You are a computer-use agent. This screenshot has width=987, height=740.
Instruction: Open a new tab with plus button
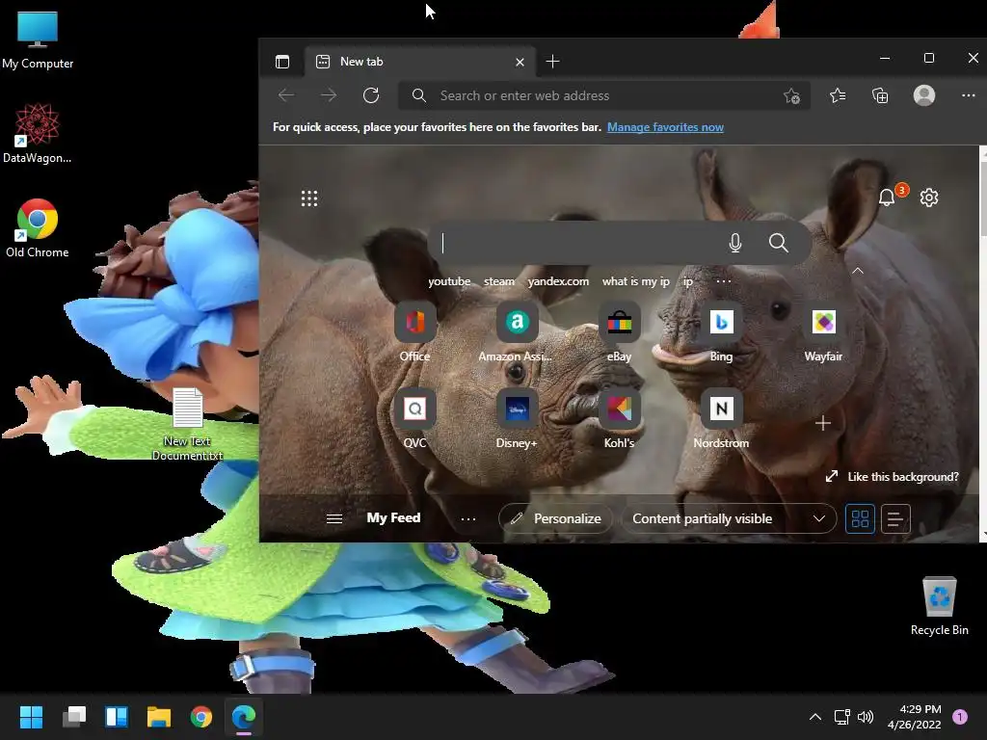552,62
